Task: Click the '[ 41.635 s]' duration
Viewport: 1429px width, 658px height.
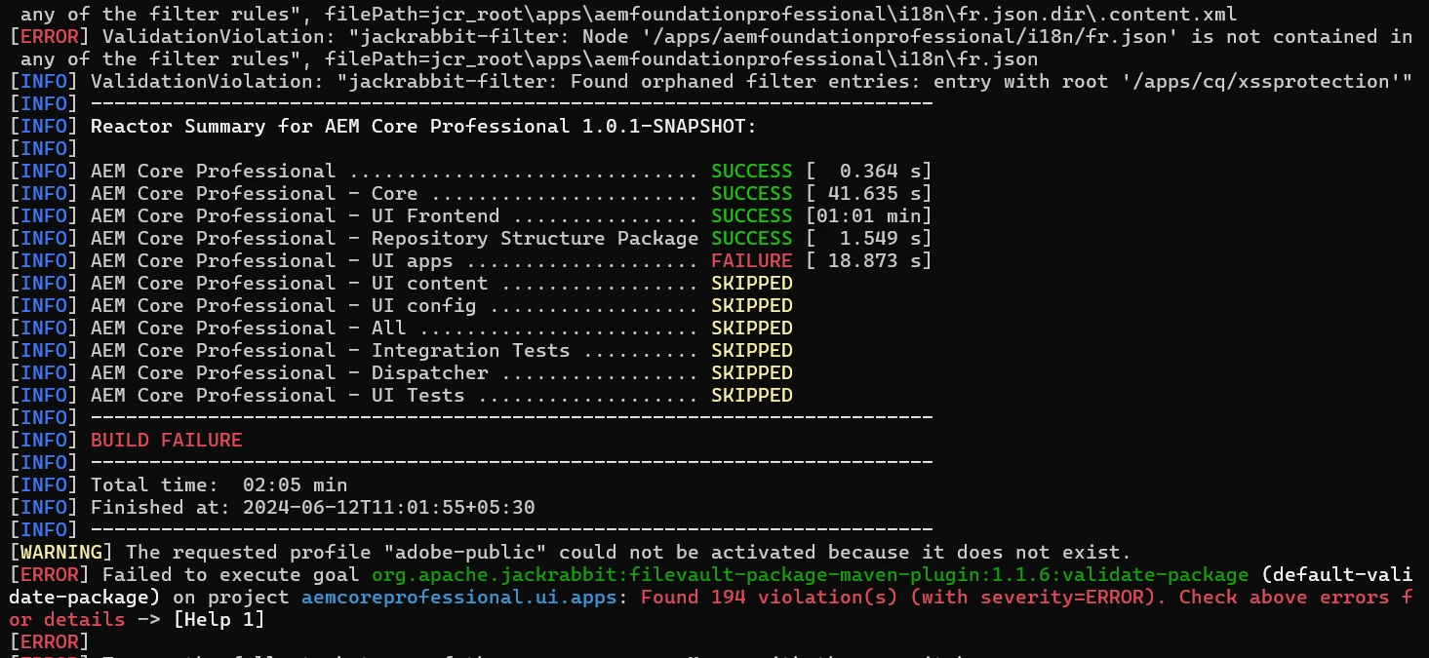Action: (868, 194)
